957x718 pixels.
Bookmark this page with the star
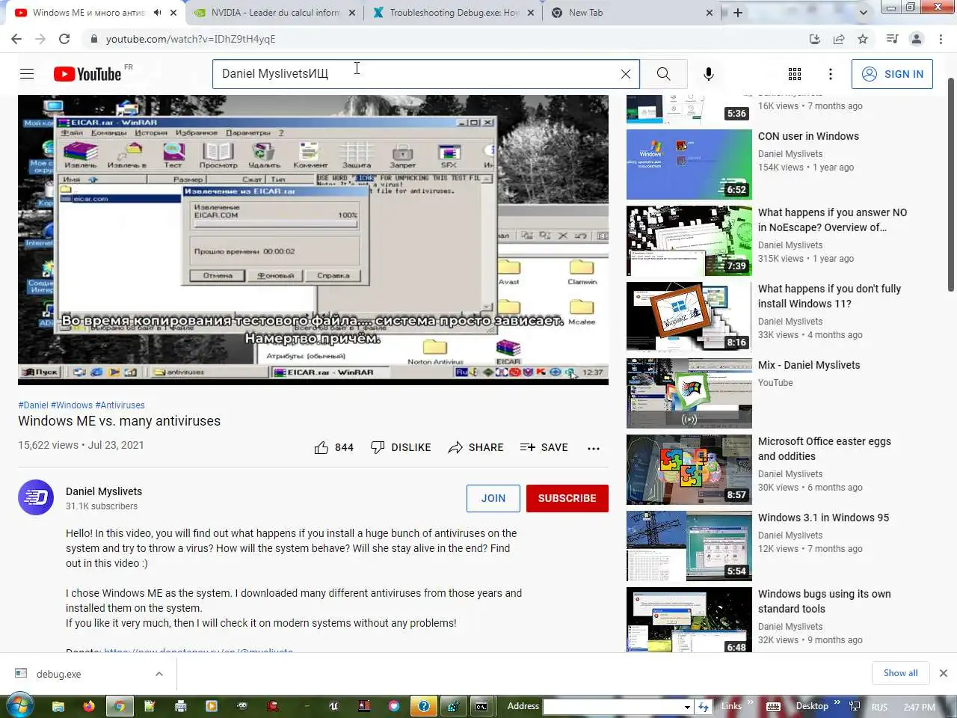click(863, 39)
